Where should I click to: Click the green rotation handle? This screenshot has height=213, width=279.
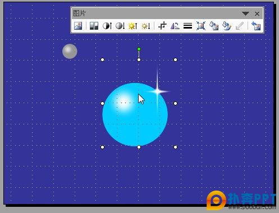tap(139, 49)
